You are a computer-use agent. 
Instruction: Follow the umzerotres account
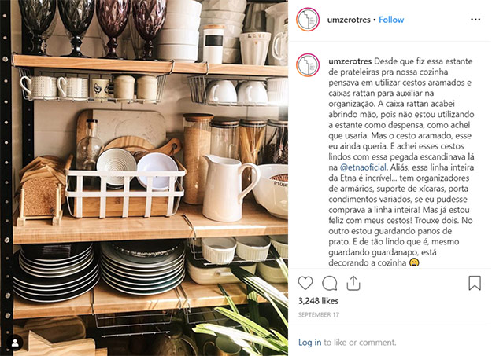[391, 20]
